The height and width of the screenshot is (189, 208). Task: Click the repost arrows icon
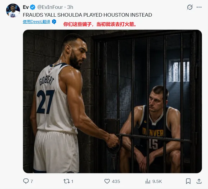pyautogui.click(x=66, y=181)
